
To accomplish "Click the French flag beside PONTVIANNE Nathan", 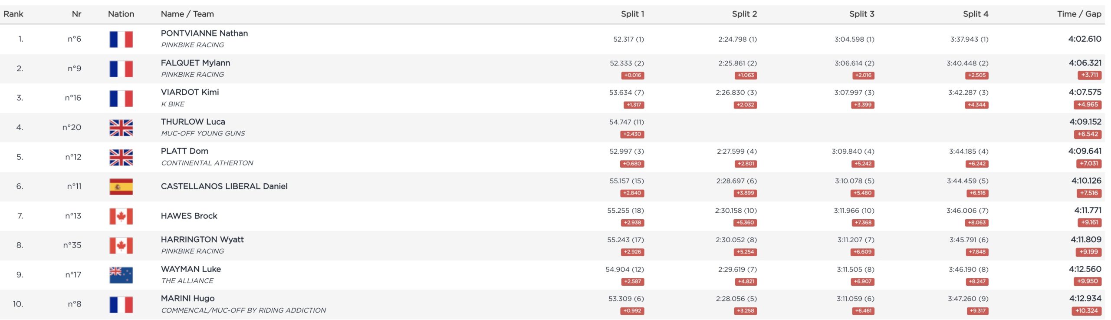I will point(121,39).
